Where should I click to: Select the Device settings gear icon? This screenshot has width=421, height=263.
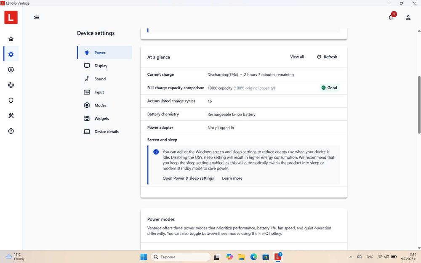tap(11, 54)
